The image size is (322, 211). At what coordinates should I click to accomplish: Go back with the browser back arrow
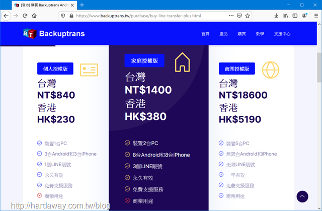point(6,16)
